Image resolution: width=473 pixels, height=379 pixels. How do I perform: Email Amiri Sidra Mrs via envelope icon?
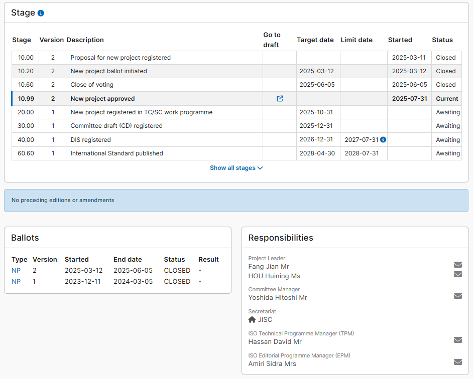[458, 362]
